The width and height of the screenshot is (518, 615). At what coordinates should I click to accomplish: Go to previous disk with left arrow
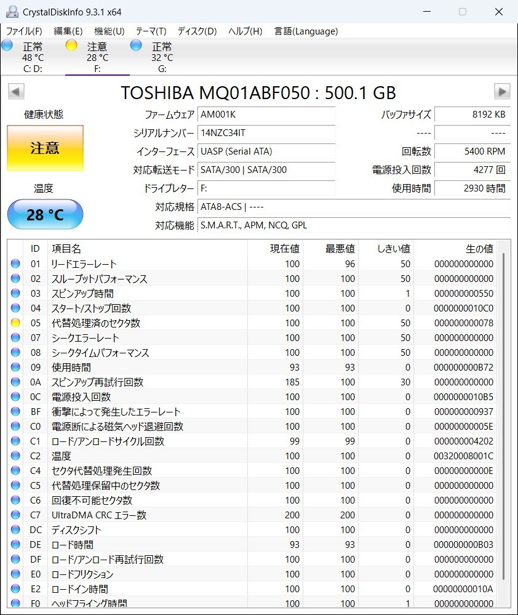(16, 92)
